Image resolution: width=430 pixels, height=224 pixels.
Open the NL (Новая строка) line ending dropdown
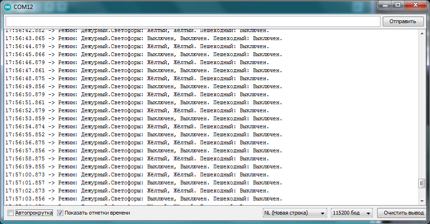coord(295,213)
